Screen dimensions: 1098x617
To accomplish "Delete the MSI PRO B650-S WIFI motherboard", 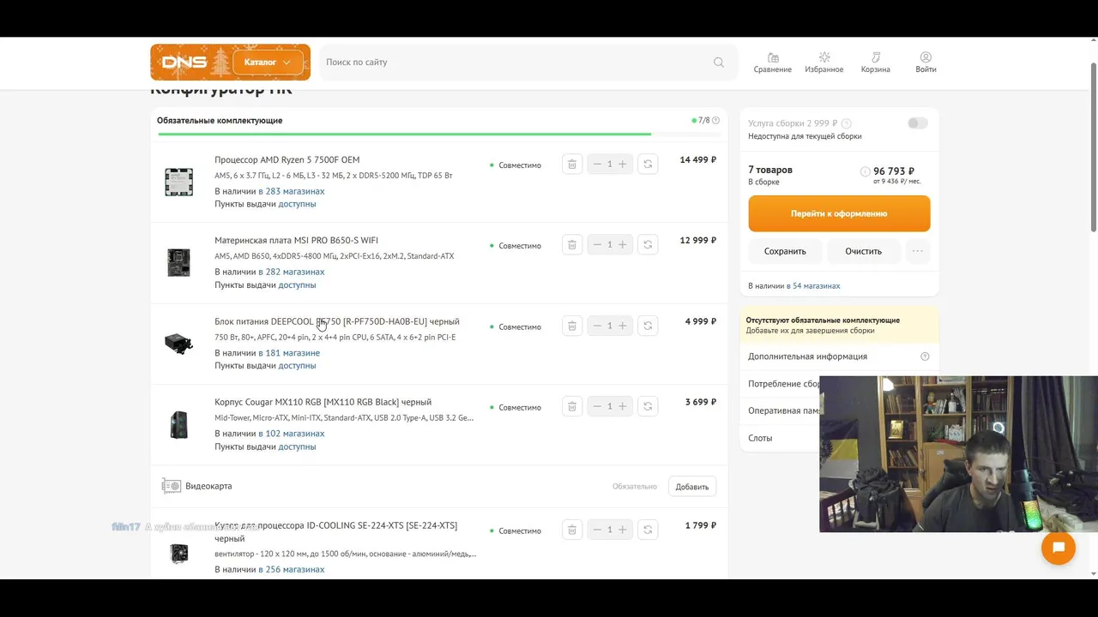I will tap(572, 244).
